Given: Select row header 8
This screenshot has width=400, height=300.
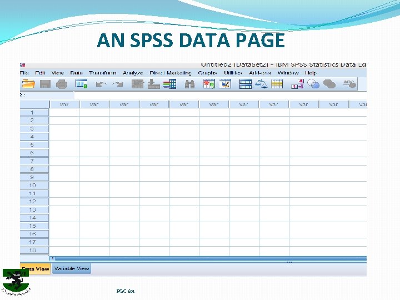Looking at the screenshot, I should 34,169.
